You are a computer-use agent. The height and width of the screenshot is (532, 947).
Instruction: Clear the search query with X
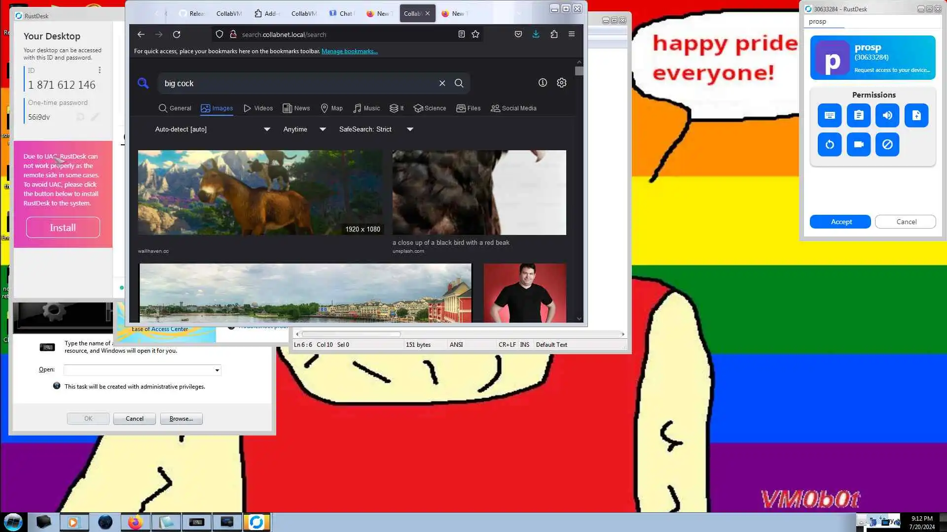442,83
